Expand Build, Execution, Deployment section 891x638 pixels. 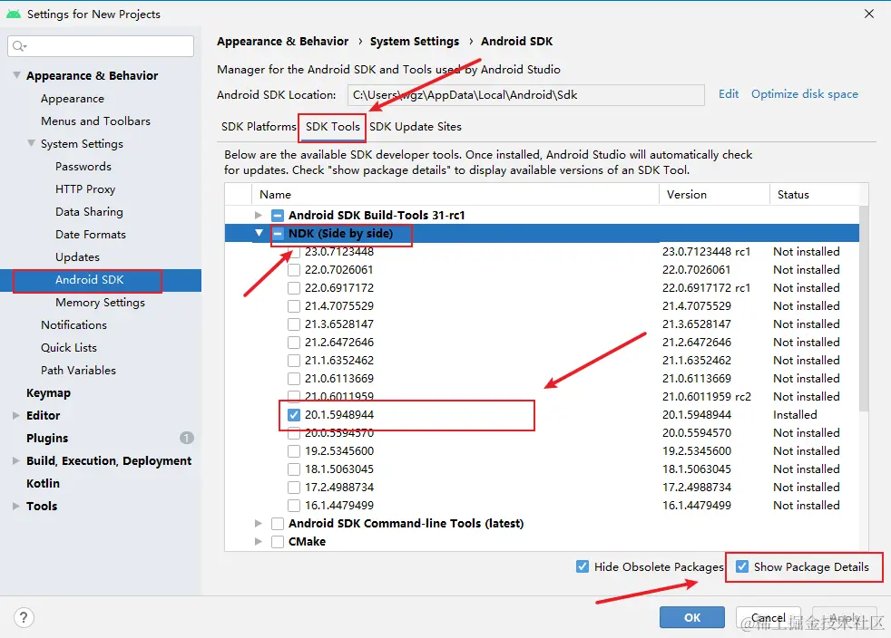[x=16, y=461]
